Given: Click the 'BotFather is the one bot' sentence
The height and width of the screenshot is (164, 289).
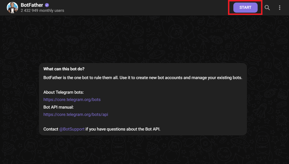Looking at the screenshot, I should pyautogui.click(x=143, y=78).
